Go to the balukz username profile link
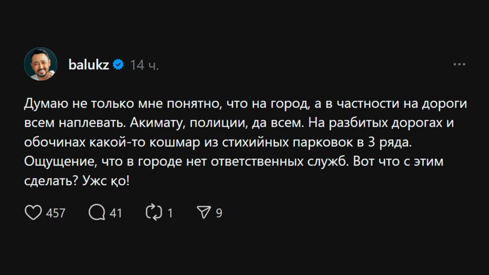 [x=89, y=64]
